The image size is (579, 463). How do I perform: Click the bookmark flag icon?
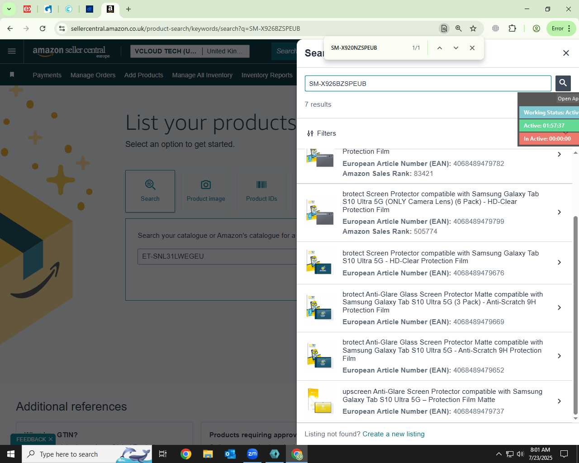click(12, 75)
